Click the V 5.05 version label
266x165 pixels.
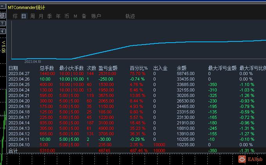coord(3,47)
